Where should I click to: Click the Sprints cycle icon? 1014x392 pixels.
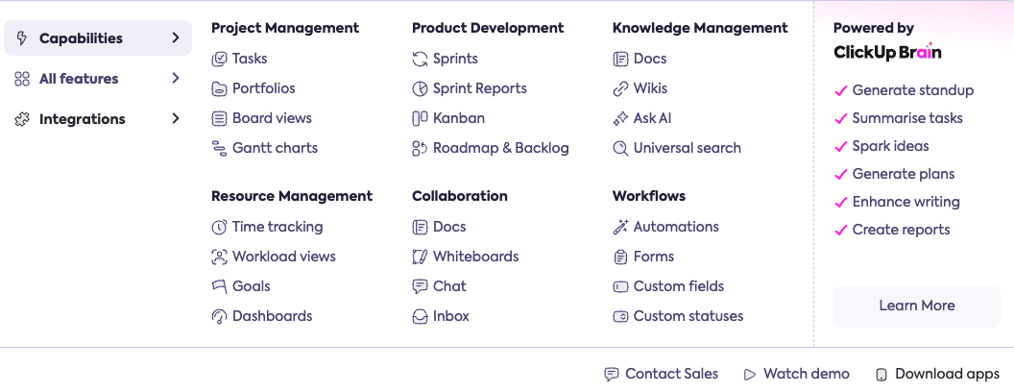[x=420, y=59]
